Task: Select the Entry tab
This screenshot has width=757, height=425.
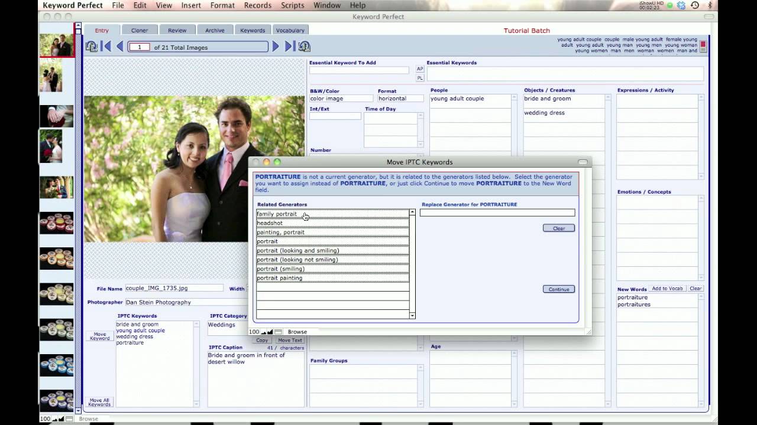Action: pos(102,30)
